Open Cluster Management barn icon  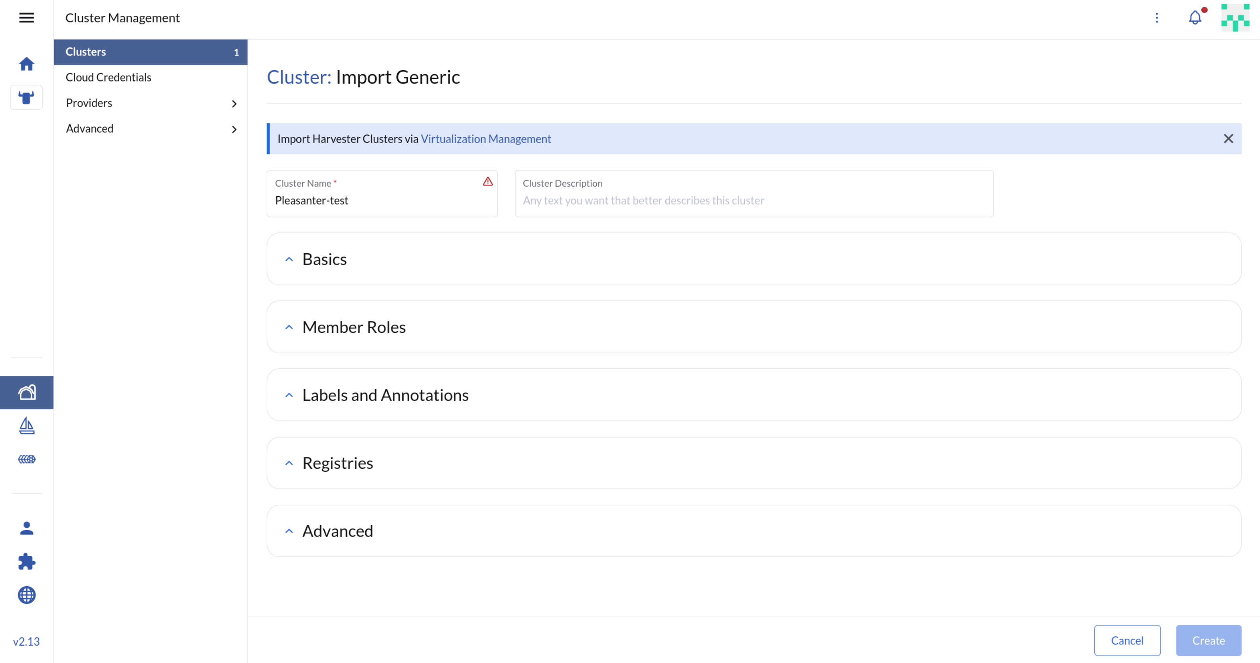coord(26,392)
